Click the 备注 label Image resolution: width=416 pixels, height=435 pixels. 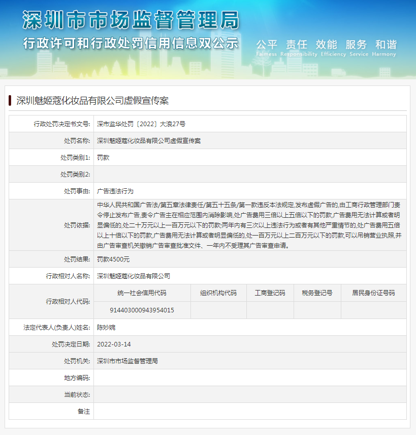coord(84,412)
